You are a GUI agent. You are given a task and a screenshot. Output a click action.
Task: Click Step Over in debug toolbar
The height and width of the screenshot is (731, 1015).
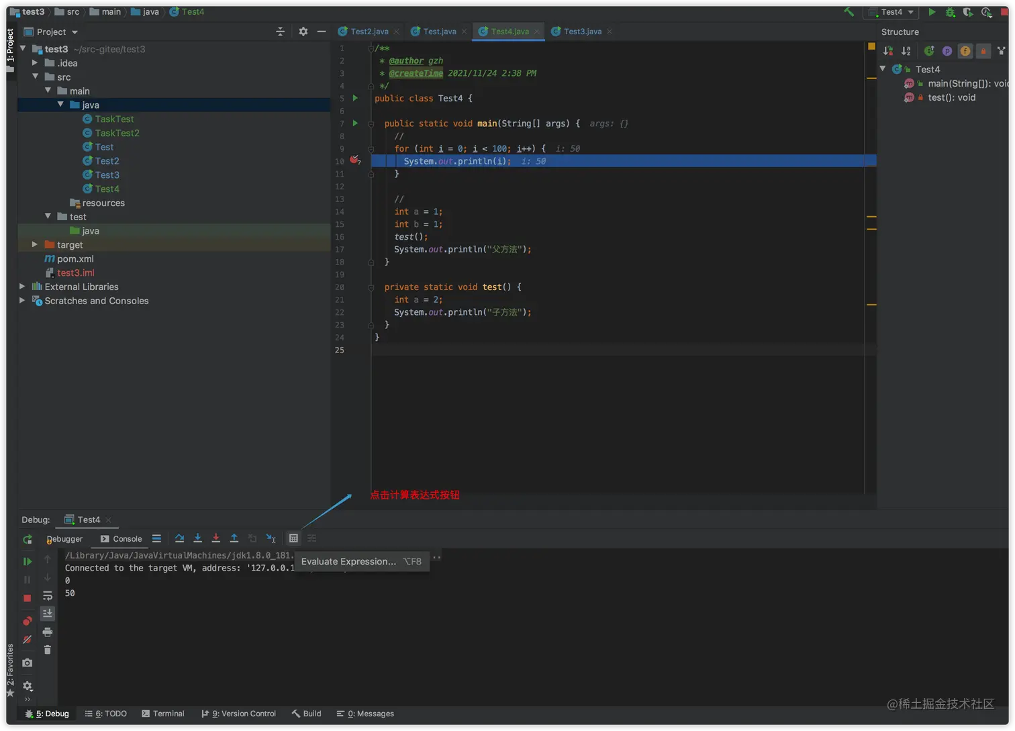[x=179, y=538]
